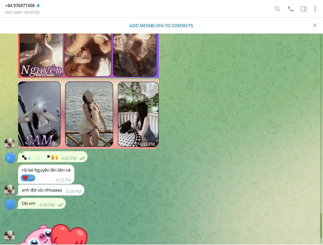Click the pixelated outgoing message at 4:33 PM
The width and height of the screenshot is (323, 245).
coord(52,157)
